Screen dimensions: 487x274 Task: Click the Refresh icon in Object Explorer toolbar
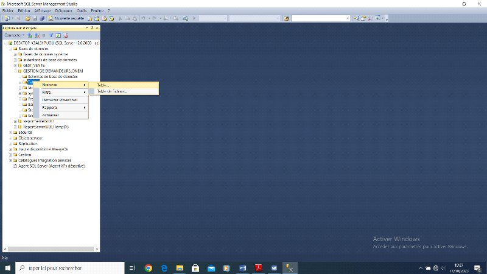click(58, 35)
